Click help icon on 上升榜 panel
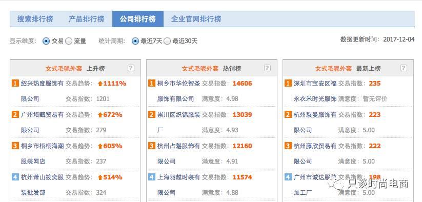 (x=131, y=68)
